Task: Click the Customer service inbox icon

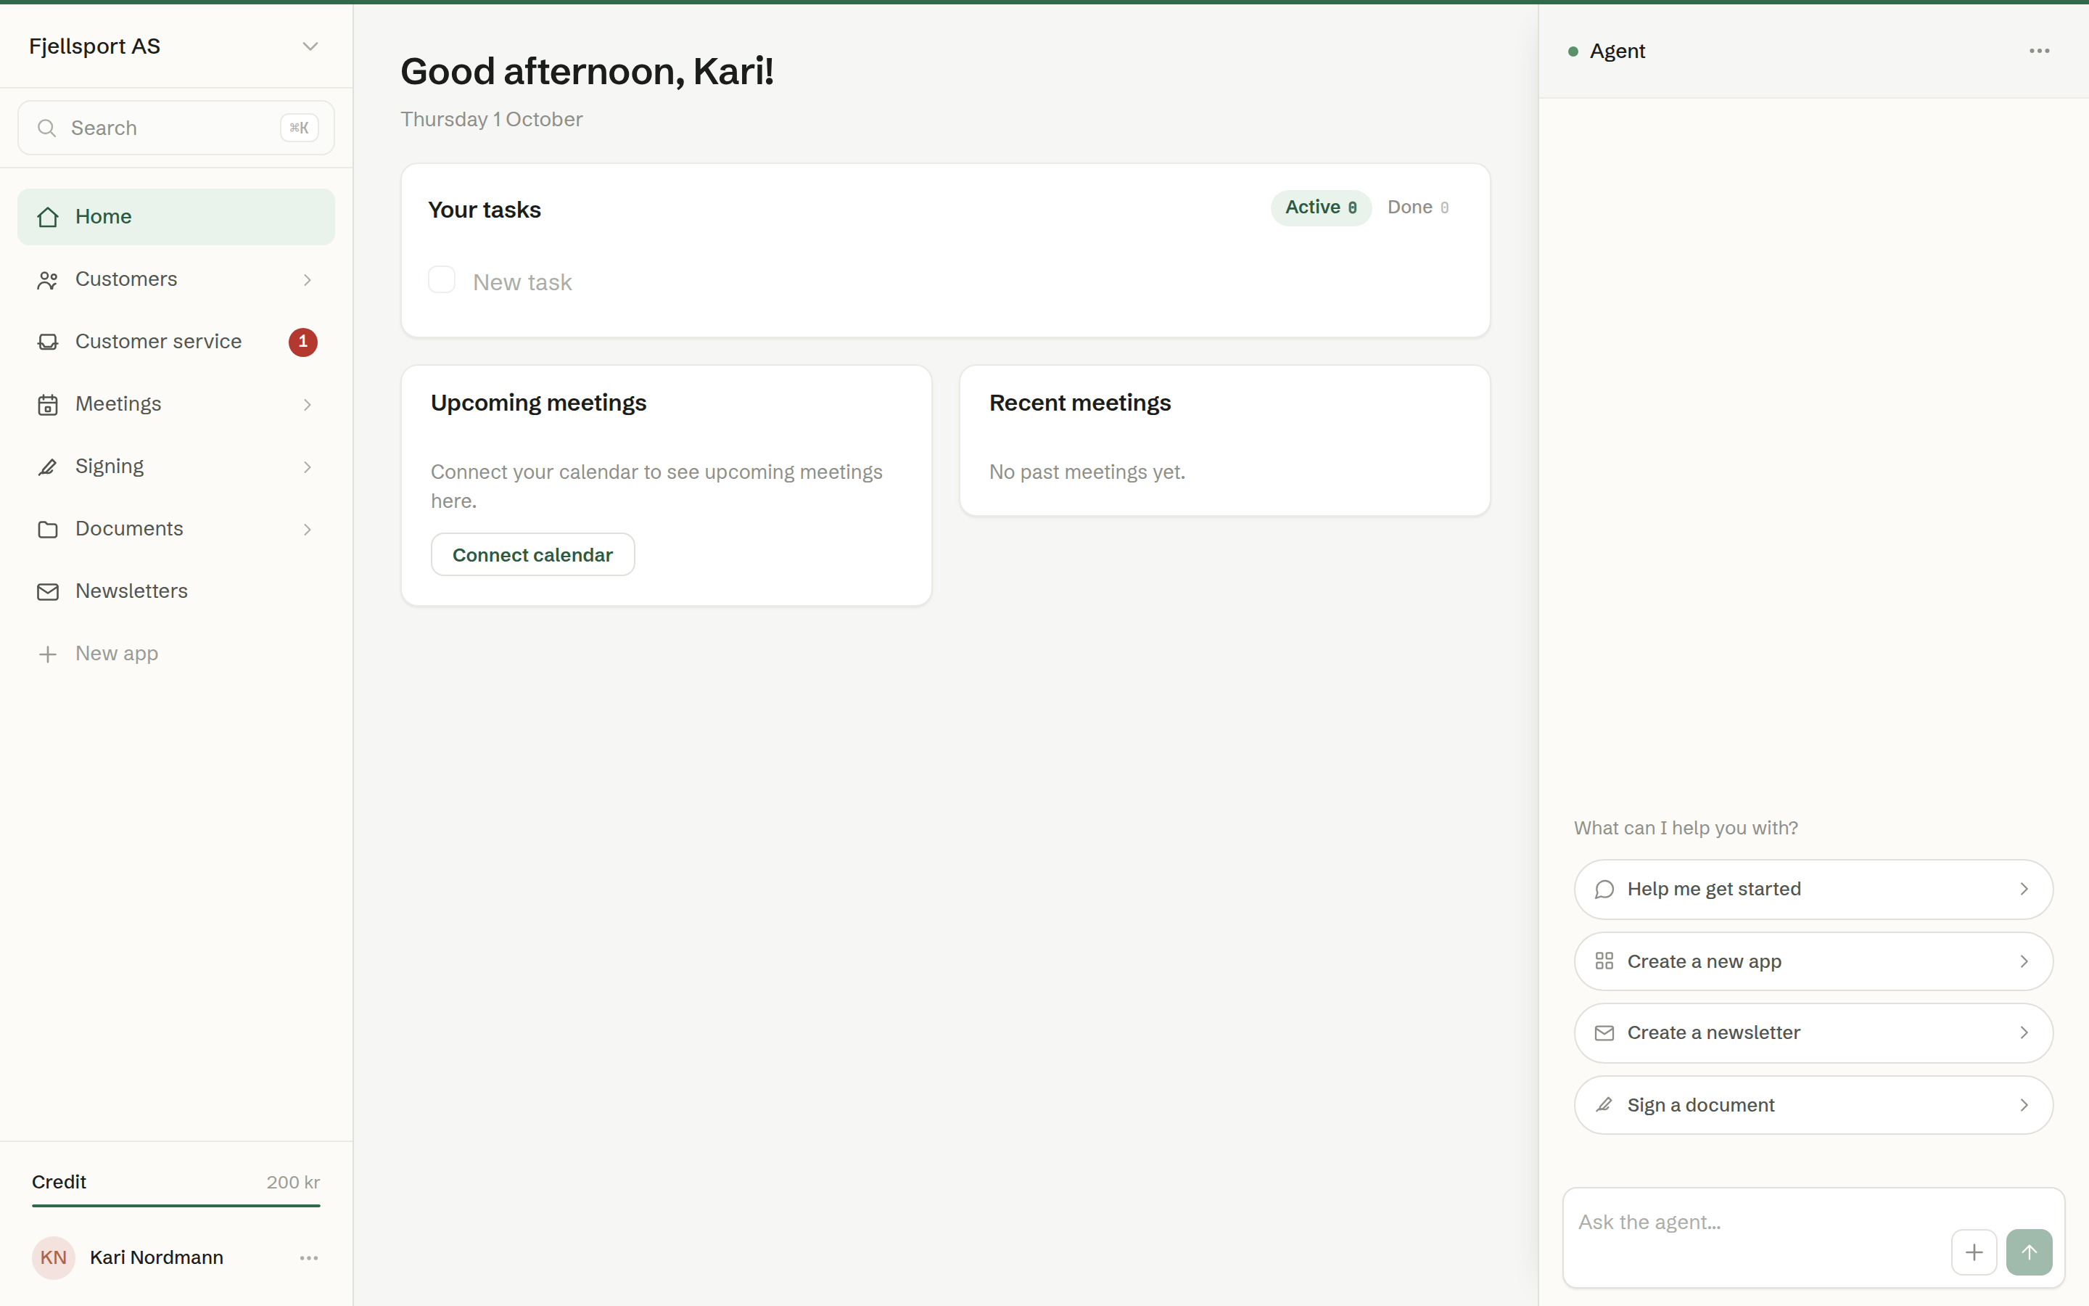Action: click(x=49, y=342)
